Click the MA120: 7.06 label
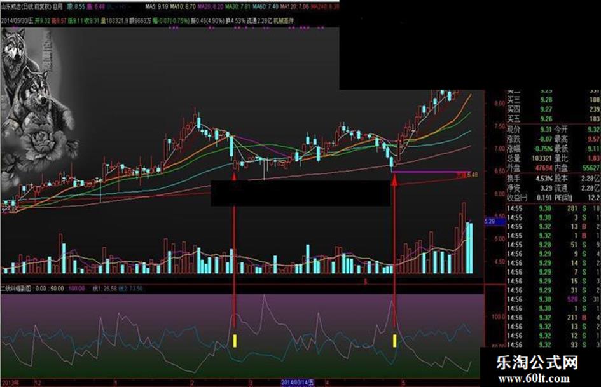Viewport: 601px width, 387px height. [x=294, y=7]
